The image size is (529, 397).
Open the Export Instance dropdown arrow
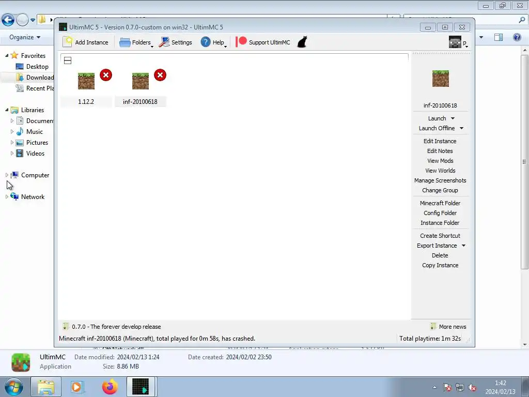click(x=463, y=246)
